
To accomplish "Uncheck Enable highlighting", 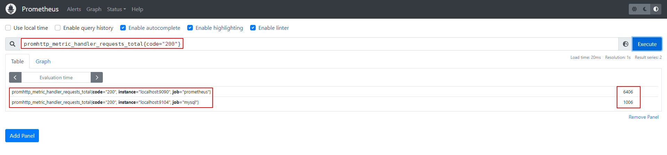I will (190, 28).
